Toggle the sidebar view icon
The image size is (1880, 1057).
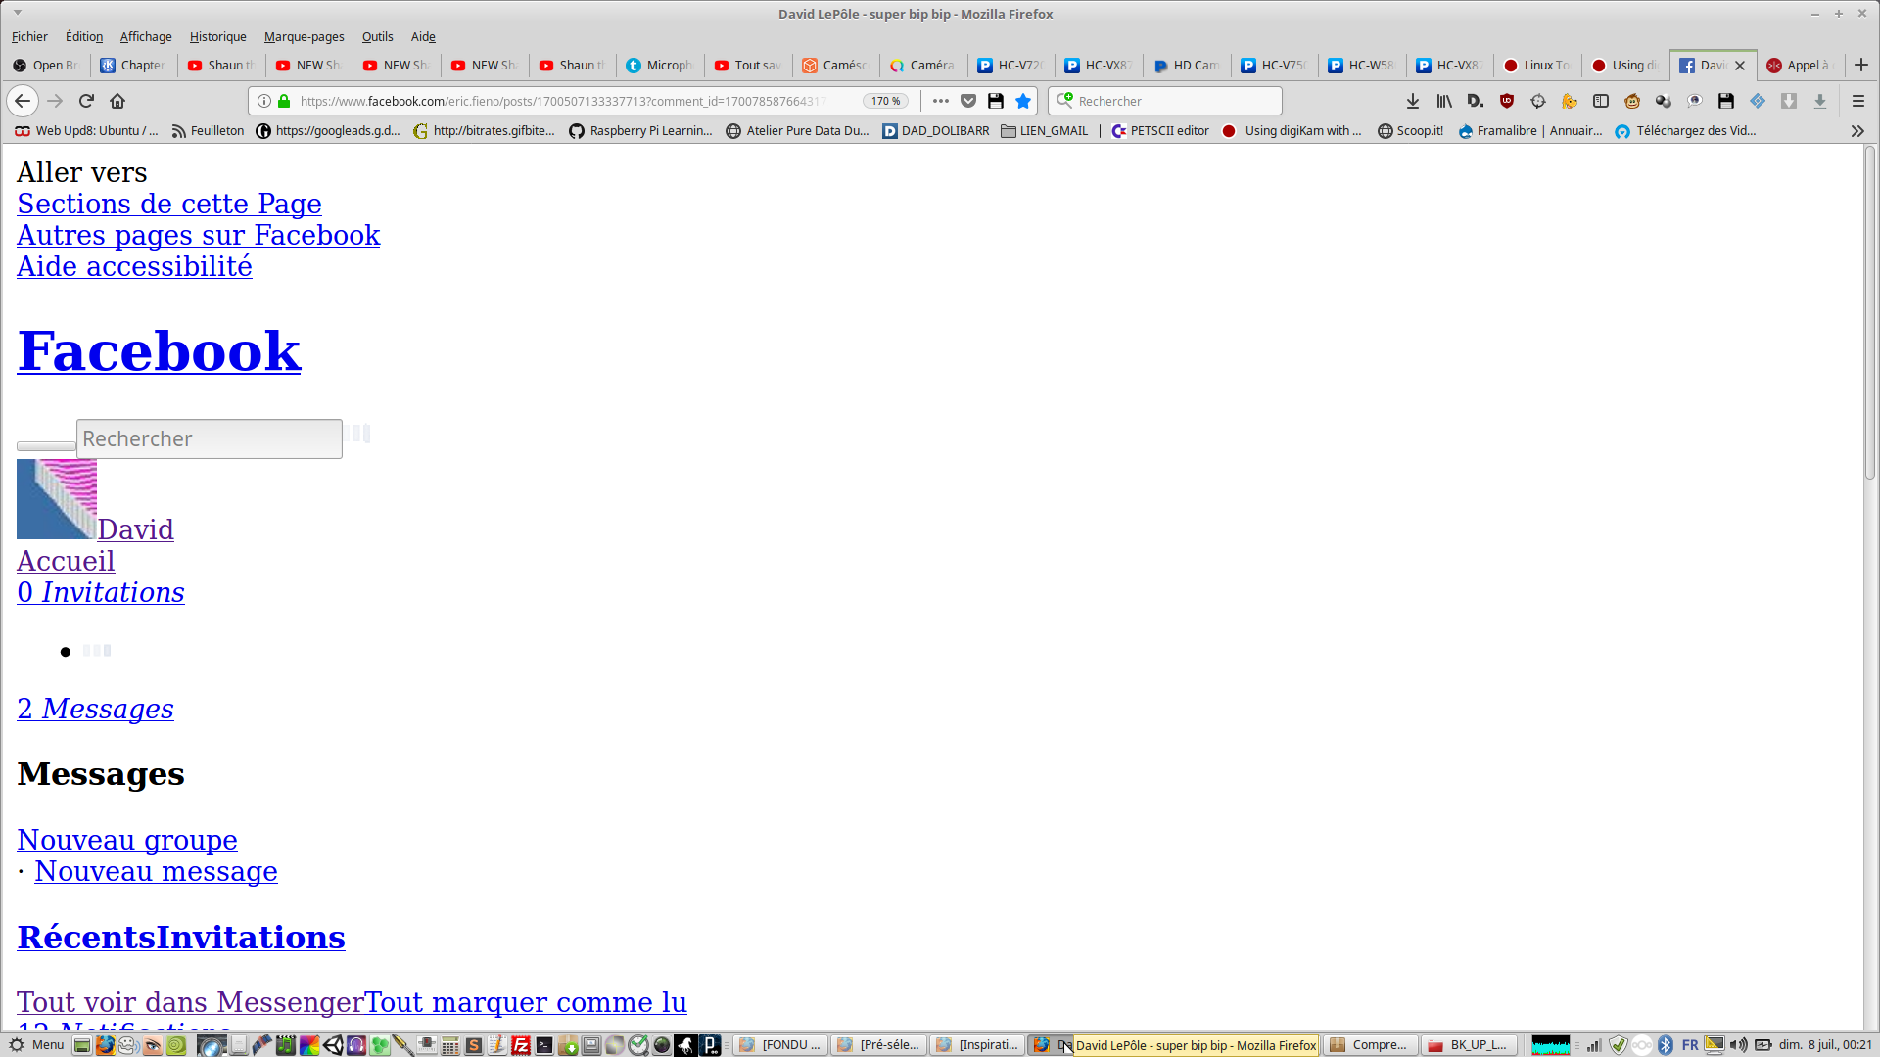(x=1601, y=101)
